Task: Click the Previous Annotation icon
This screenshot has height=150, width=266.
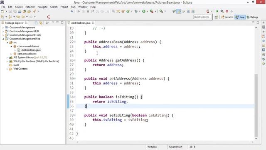Action: pyautogui.click(x=10, y=17)
